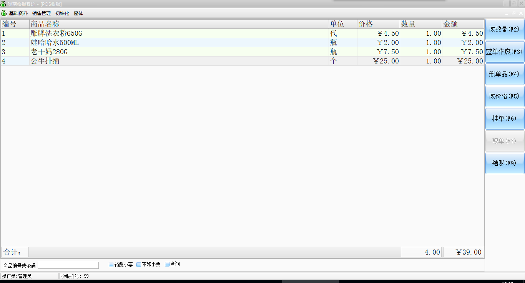Click the 改价格(F5) button
This screenshot has width=525, height=283.
pos(505,97)
